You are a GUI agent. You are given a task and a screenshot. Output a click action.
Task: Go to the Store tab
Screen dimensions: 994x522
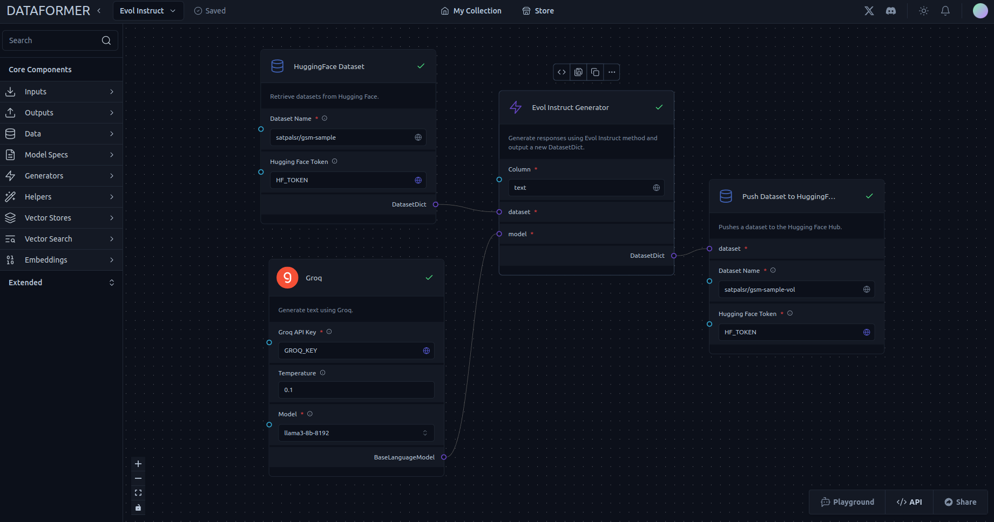(x=538, y=11)
